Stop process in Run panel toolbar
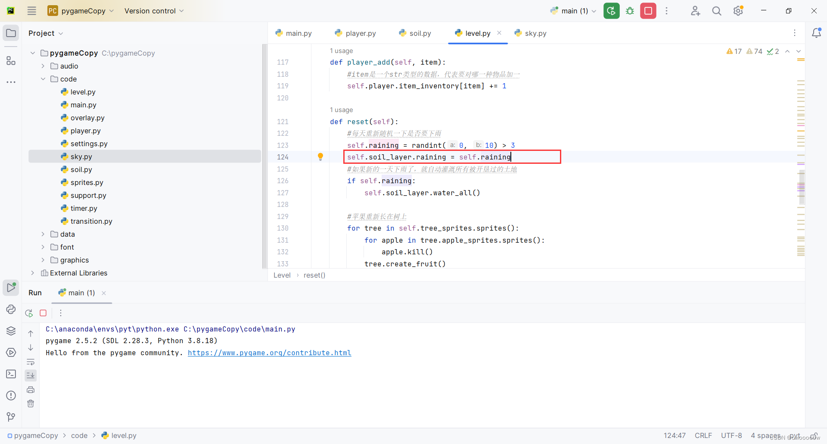The height and width of the screenshot is (444, 827). tap(43, 313)
